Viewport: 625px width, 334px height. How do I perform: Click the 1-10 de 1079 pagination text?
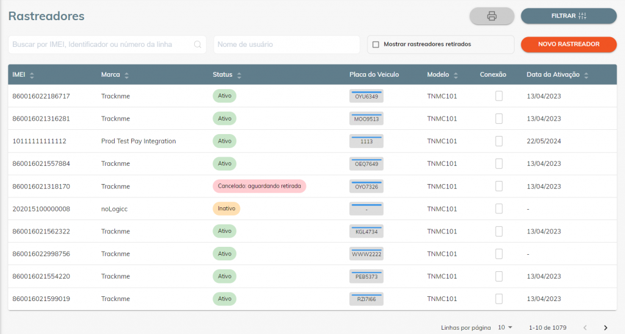547,328
